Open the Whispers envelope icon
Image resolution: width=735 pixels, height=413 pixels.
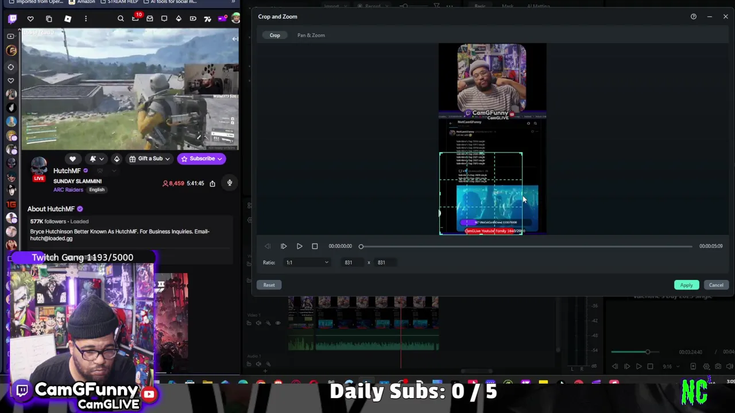[149, 19]
